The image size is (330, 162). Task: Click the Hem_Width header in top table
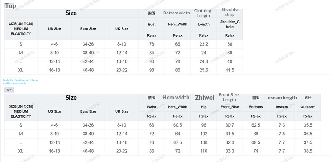point(178,24)
